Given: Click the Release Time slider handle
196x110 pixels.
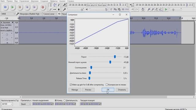Looking at the screenshot, I should (89, 78).
